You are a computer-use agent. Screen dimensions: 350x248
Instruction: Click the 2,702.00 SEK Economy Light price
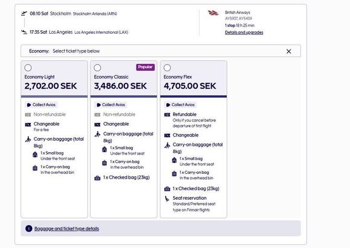coord(51,86)
